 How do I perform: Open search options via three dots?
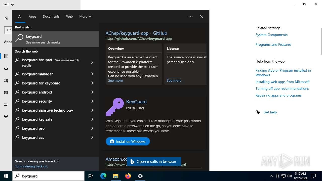coord(191,16)
